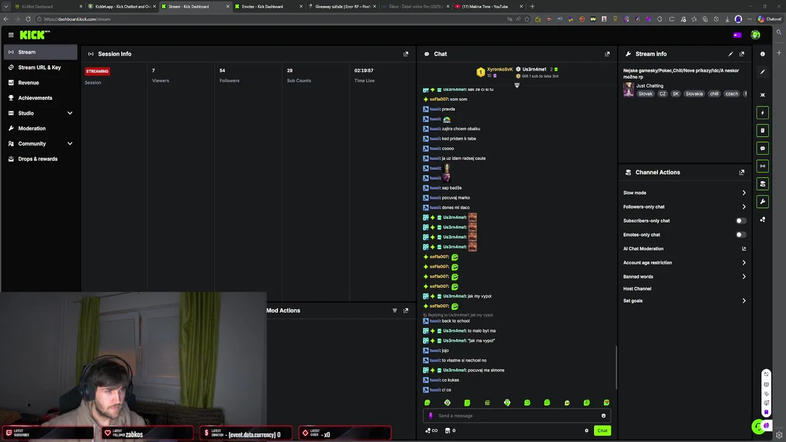Toggle the chat bubble panel in the right rail
Image resolution: width=786 pixels, height=442 pixels.
763,148
